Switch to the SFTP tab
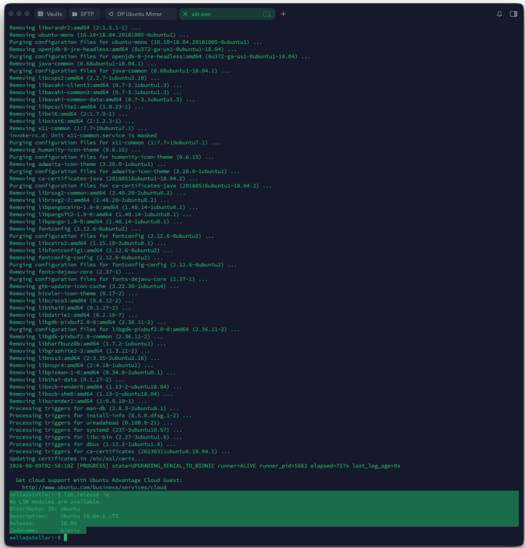Viewport: 525px width, 548px height. pyautogui.click(x=84, y=14)
